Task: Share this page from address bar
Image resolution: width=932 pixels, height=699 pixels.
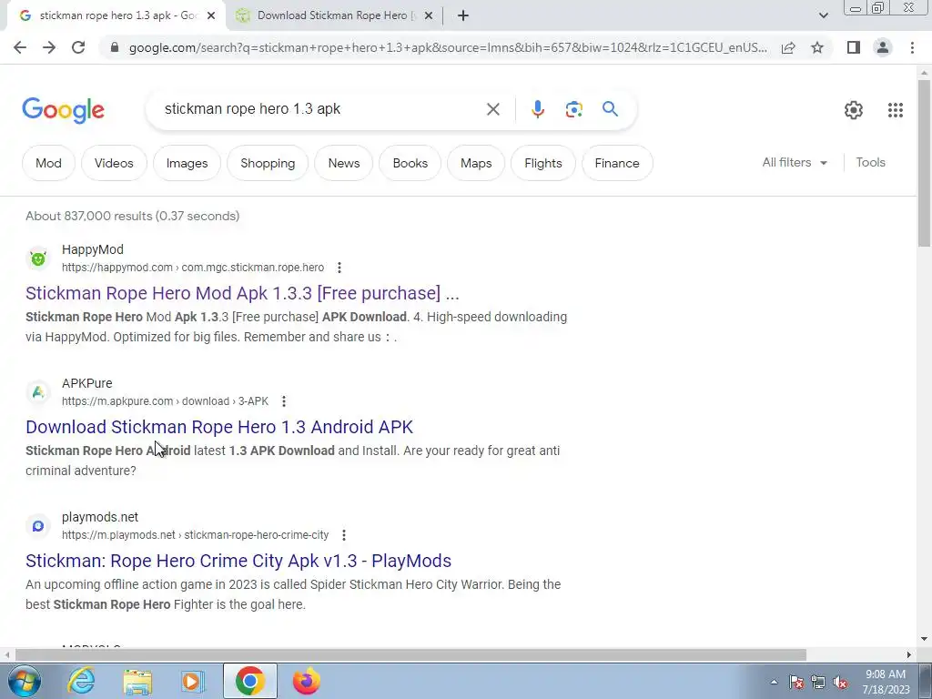Action: click(788, 47)
